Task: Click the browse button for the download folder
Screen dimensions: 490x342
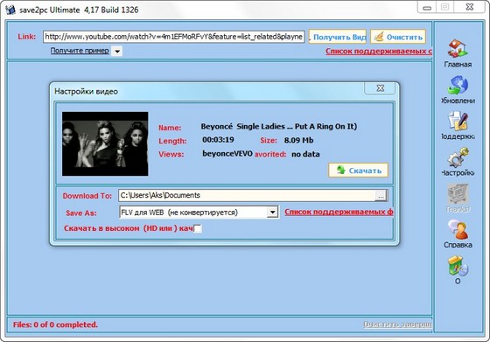Action: click(x=381, y=196)
